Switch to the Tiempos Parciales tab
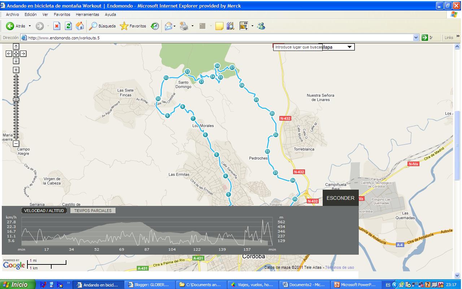This screenshot has height=289, width=462. pyautogui.click(x=93, y=211)
